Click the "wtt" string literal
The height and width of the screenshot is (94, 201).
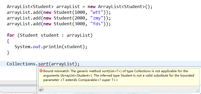coord(97,12)
